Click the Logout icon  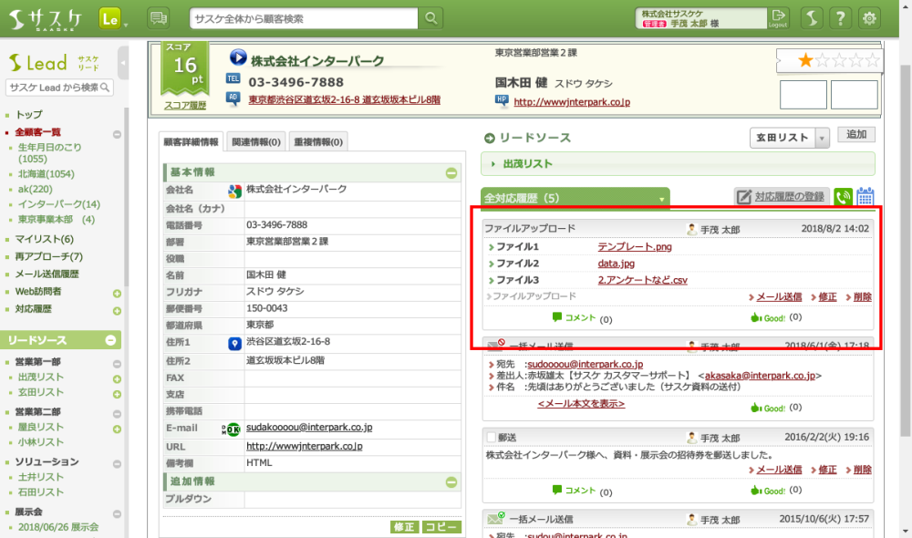[778, 18]
